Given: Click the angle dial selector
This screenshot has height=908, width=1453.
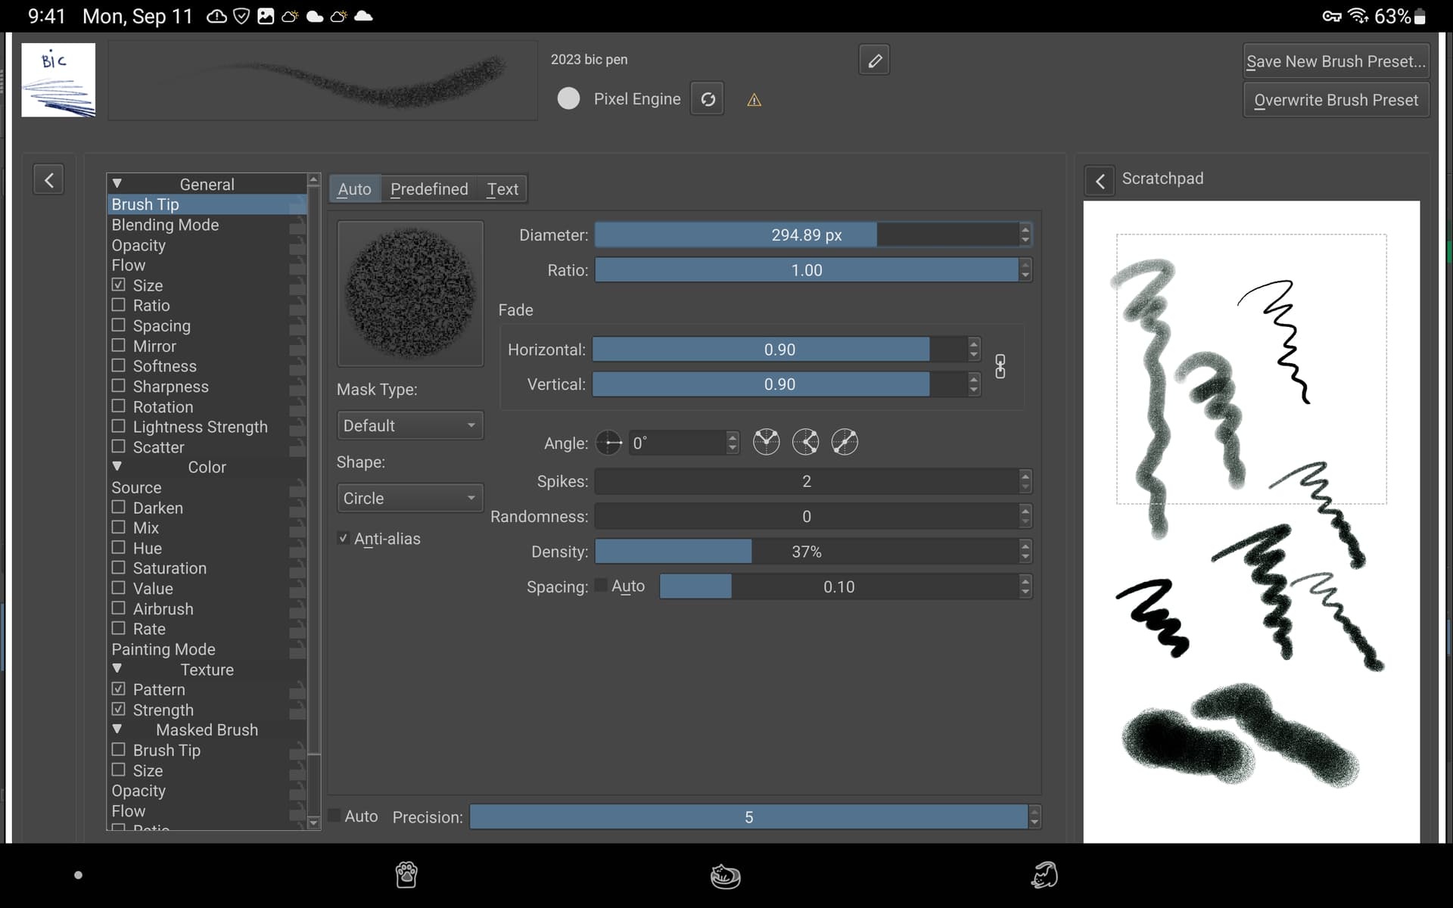Looking at the screenshot, I should [x=608, y=443].
